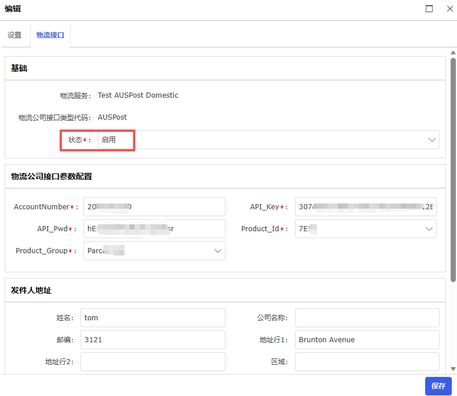Screen dimensions: 457x396
Task: Click the scrollbar down arrow
Action: (453, 369)
